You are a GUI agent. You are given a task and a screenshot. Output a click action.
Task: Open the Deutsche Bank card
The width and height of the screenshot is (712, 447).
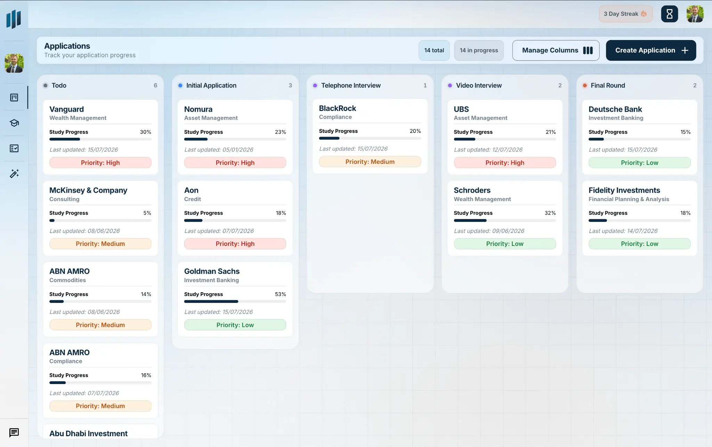640,137
